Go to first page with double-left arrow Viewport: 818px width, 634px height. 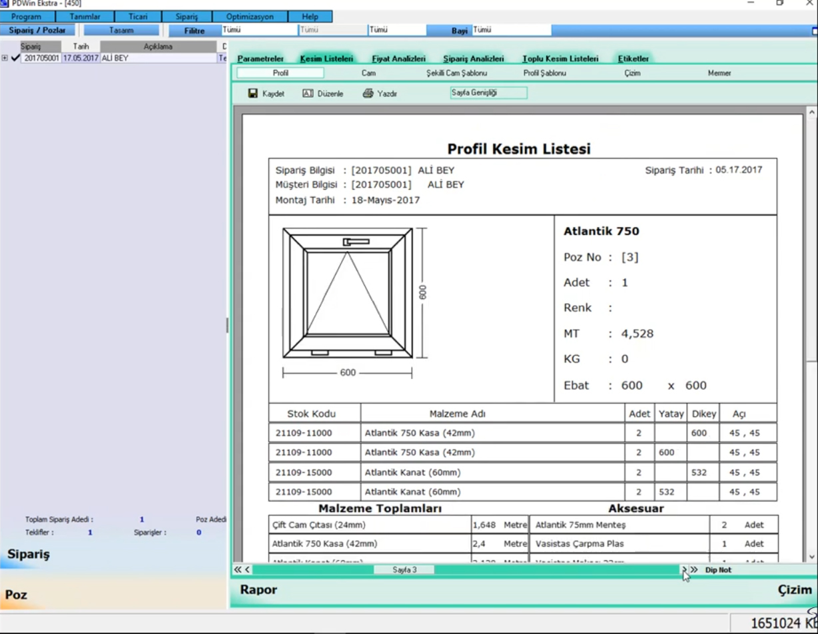[238, 569]
